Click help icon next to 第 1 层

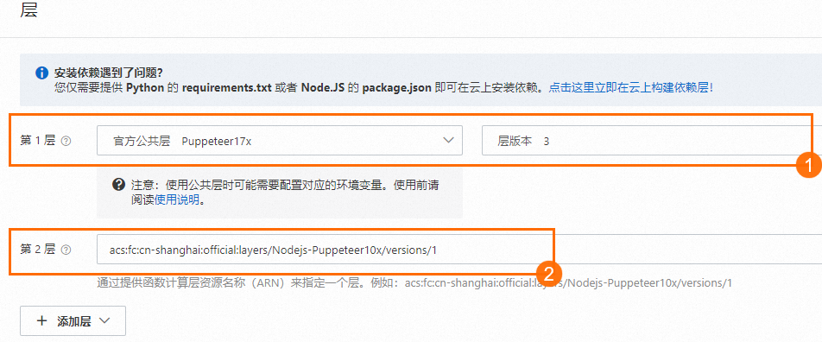pos(66,141)
